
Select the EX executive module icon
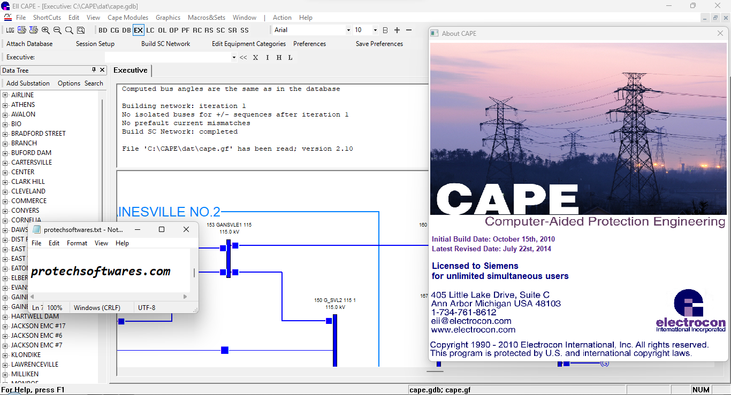click(138, 30)
